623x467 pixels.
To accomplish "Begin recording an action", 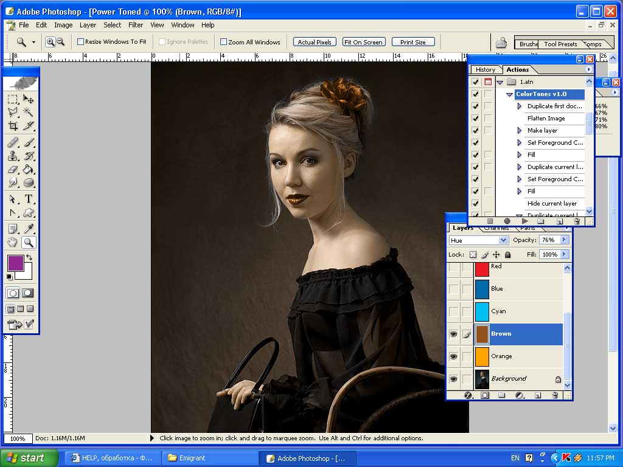I will tap(507, 221).
